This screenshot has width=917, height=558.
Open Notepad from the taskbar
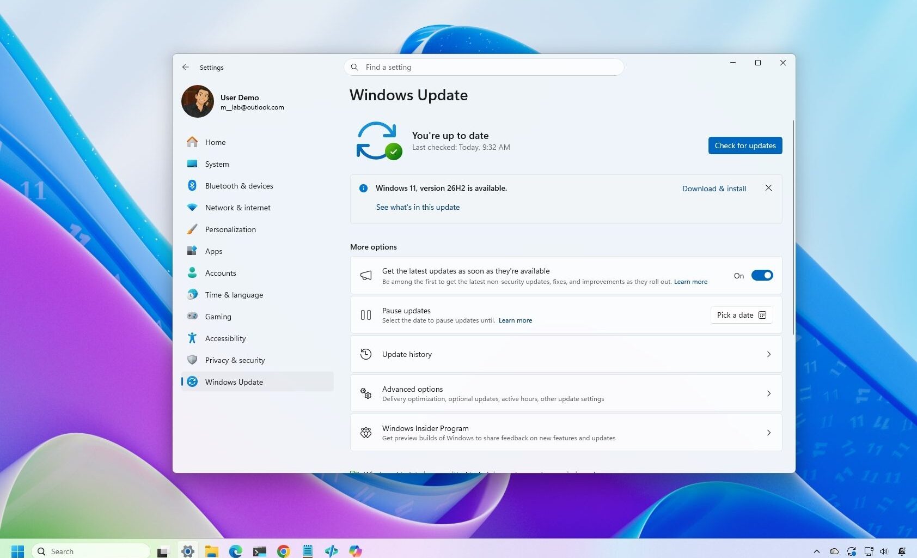click(308, 551)
